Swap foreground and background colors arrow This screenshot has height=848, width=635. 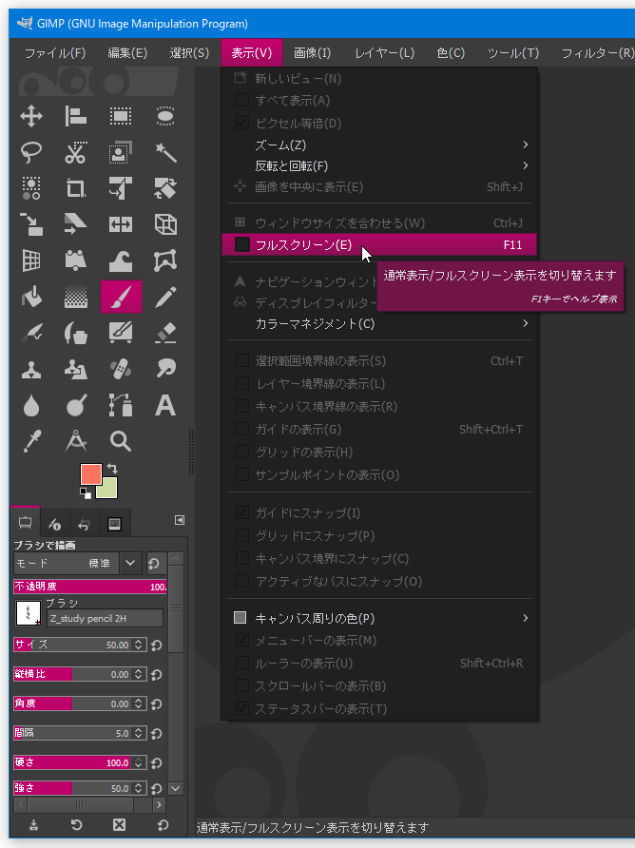tap(112, 469)
